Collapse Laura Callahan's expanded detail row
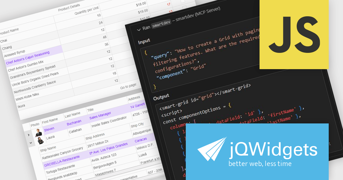Viewport: 343px width, 180px height. (x=31, y=142)
